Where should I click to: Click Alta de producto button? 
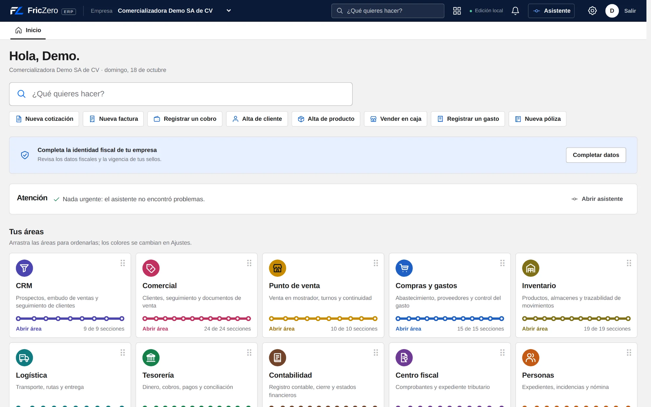[x=326, y=119]
